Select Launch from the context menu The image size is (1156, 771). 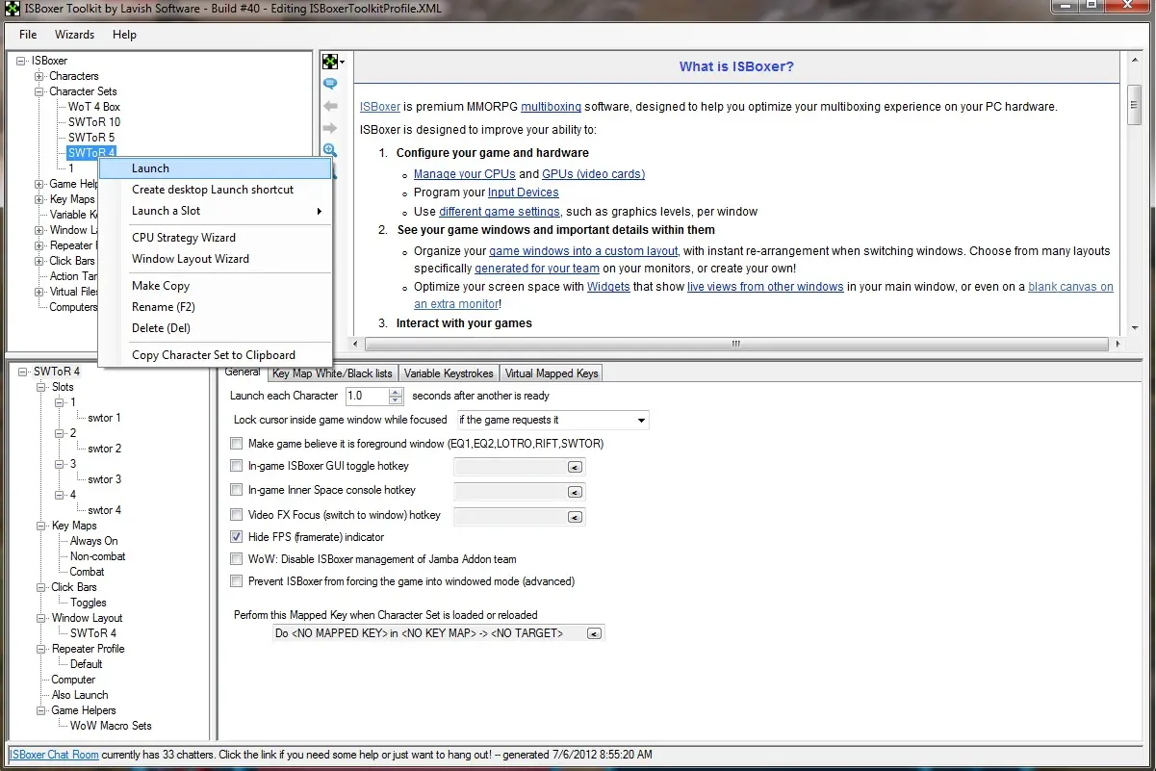[x=151, y=168]
